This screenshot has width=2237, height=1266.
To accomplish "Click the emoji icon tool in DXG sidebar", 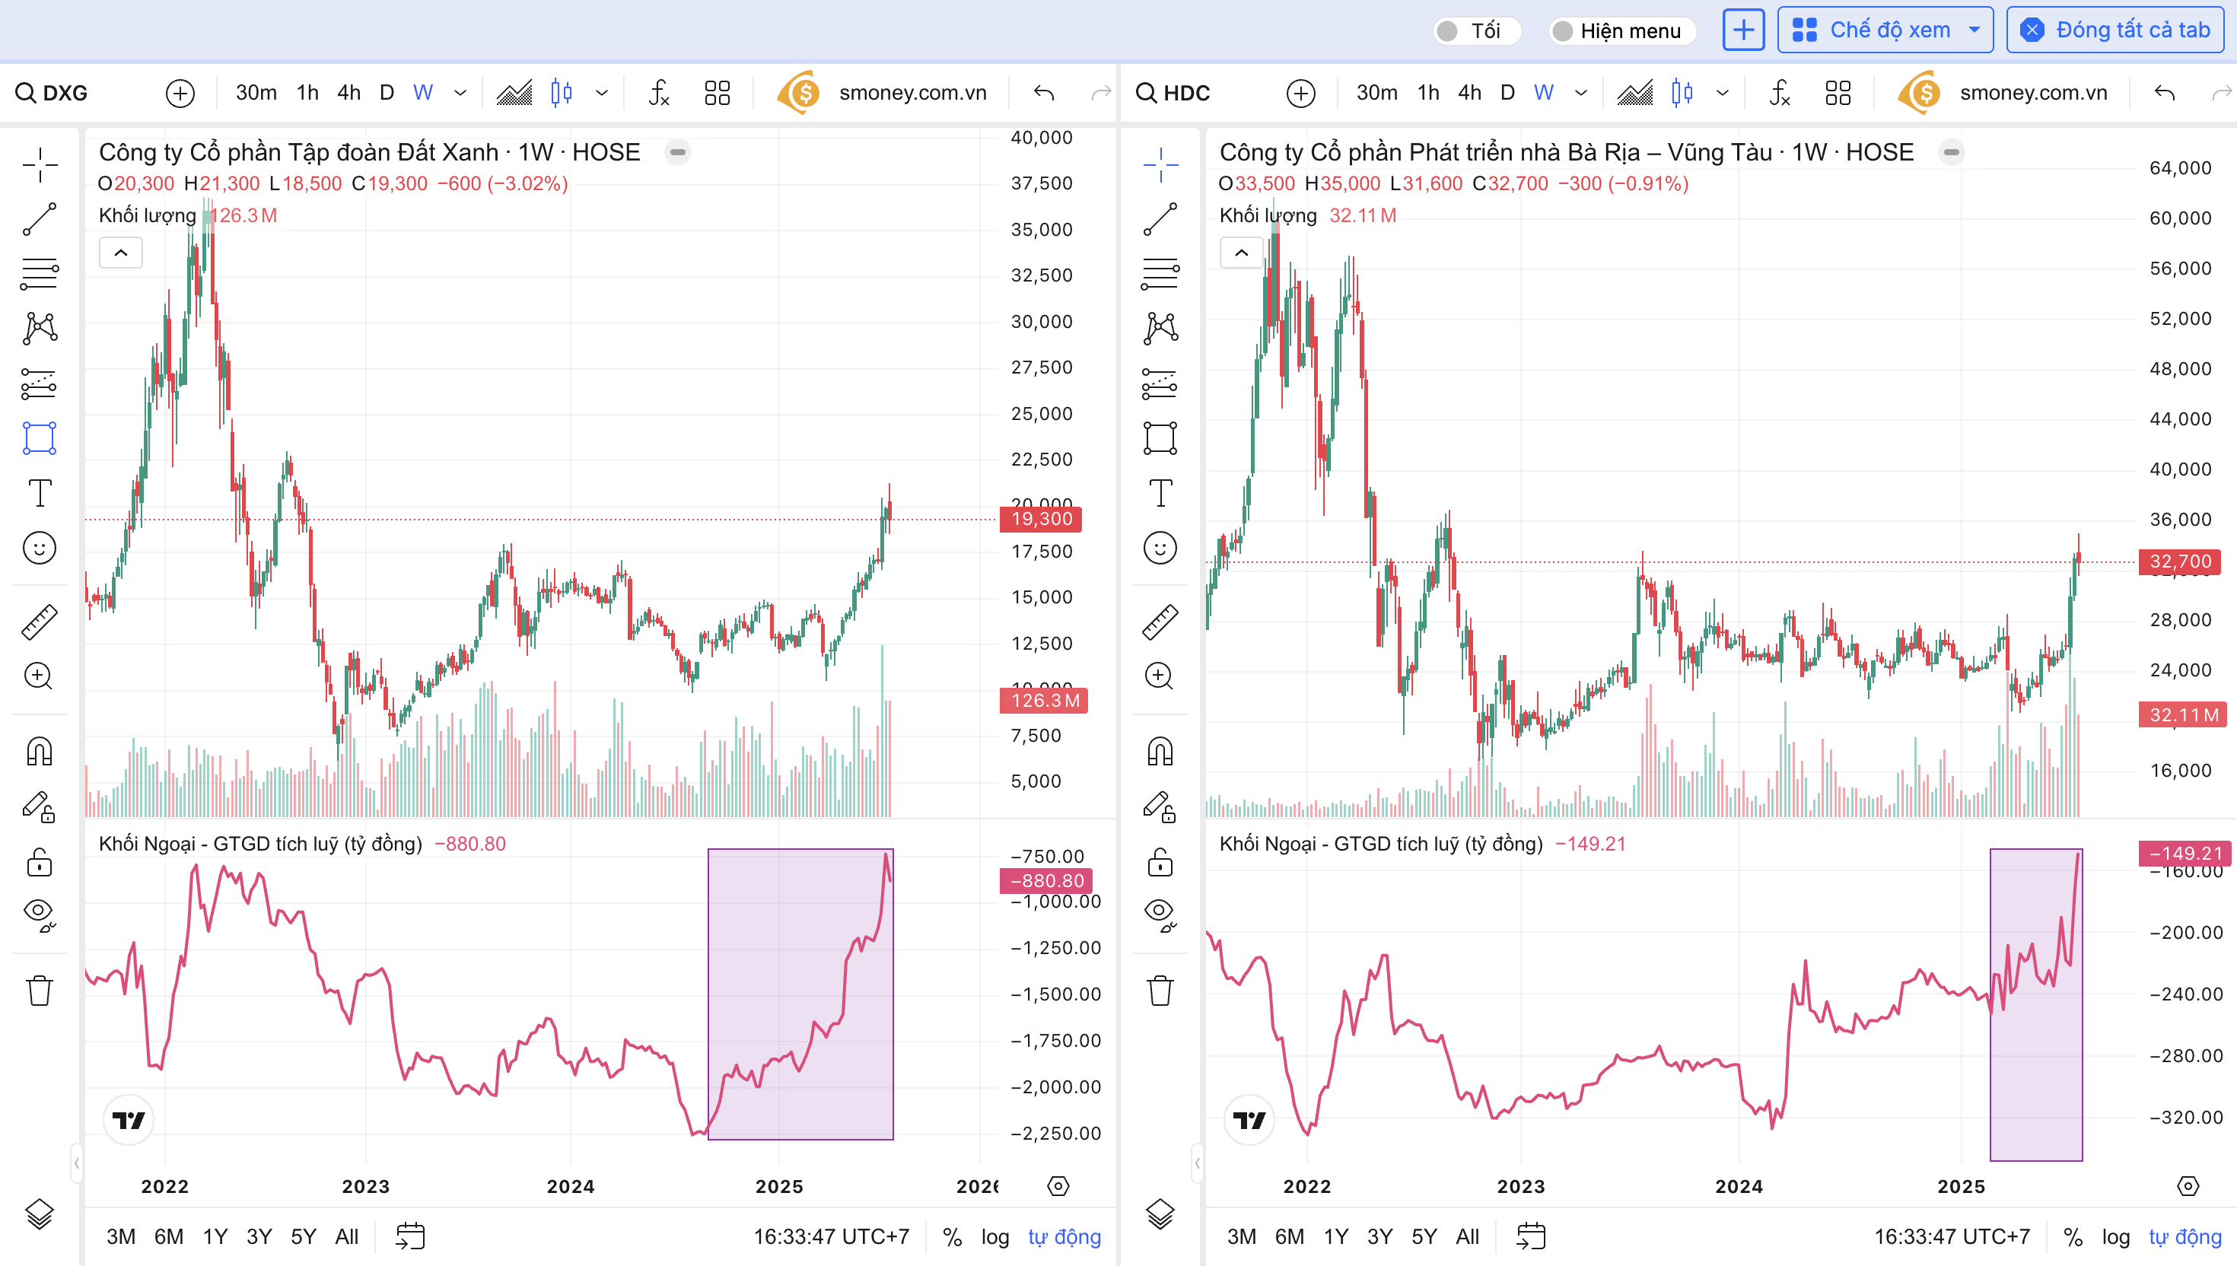I will pyautogui.click(x=39, y=548).
